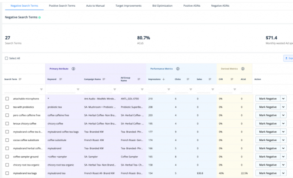Open the Keyword column menu icon

(60, 79)
